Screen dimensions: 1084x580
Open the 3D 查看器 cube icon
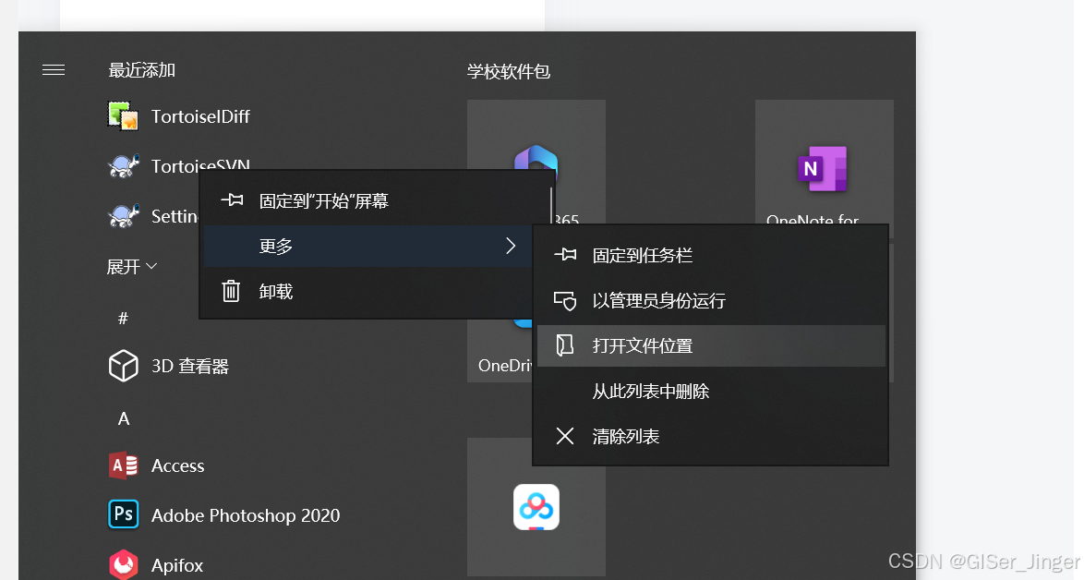[123, 366]
